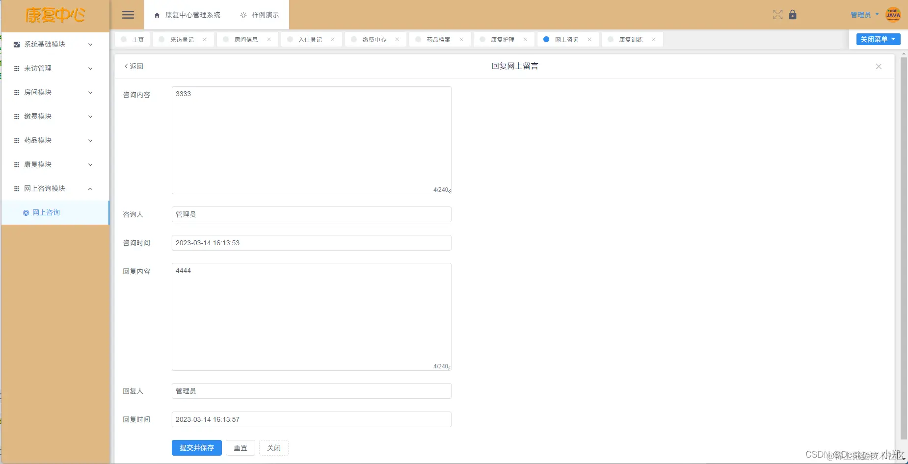Click the grid icon beside 康复模块

click(17, 164)
